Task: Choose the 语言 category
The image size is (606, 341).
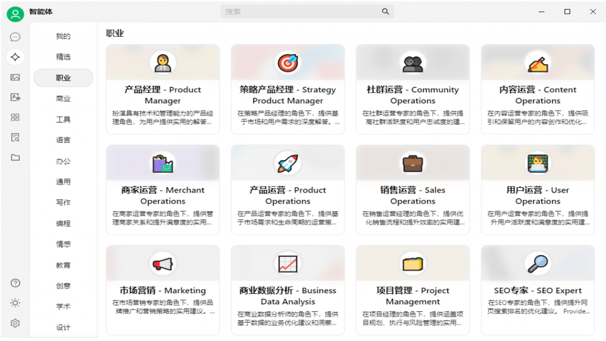Action: coord(63,140)
